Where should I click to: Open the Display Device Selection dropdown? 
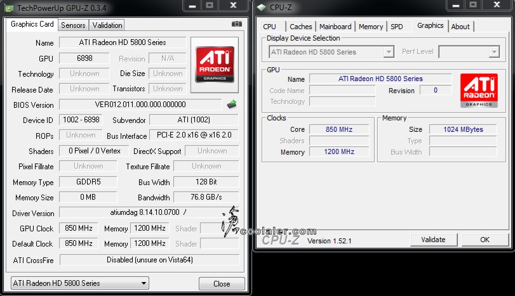click(x=331, y=52)
